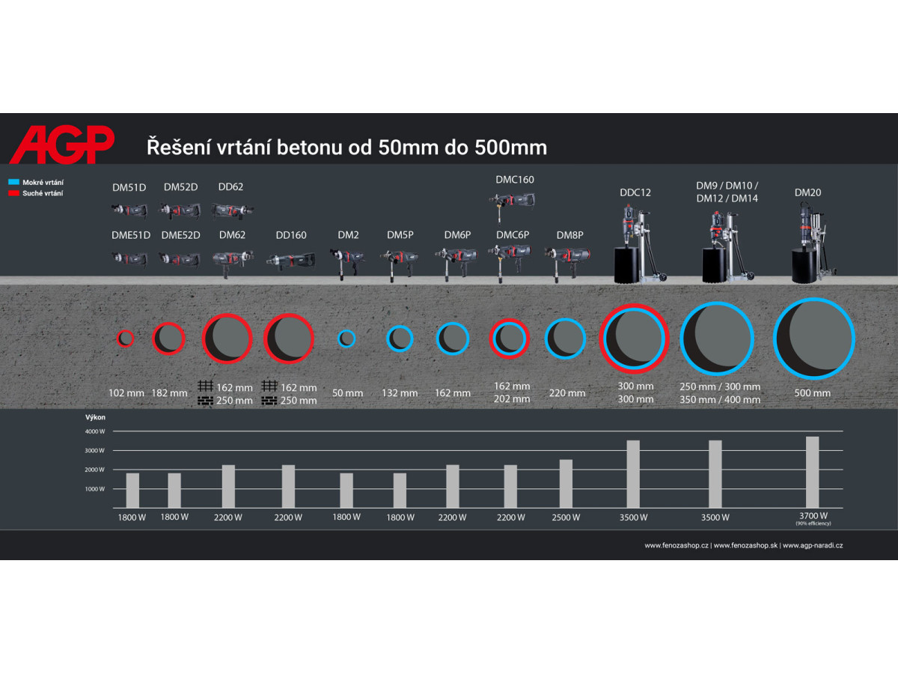898x674 pixels.
Task: Open the www.fenozashop.cz link
Action: pos(676,546)
